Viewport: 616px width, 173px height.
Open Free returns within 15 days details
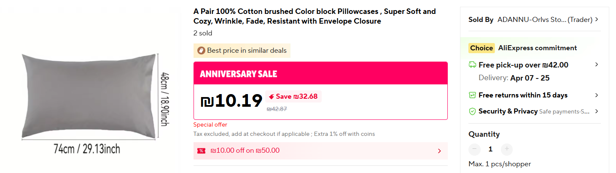597,95
